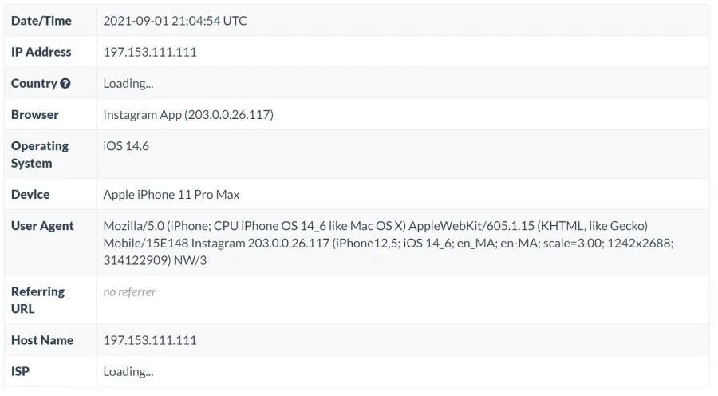The height and width of the screenshot is (396, 718).
Task: Click the ISP Loading... text
Action: click(128, 371)
